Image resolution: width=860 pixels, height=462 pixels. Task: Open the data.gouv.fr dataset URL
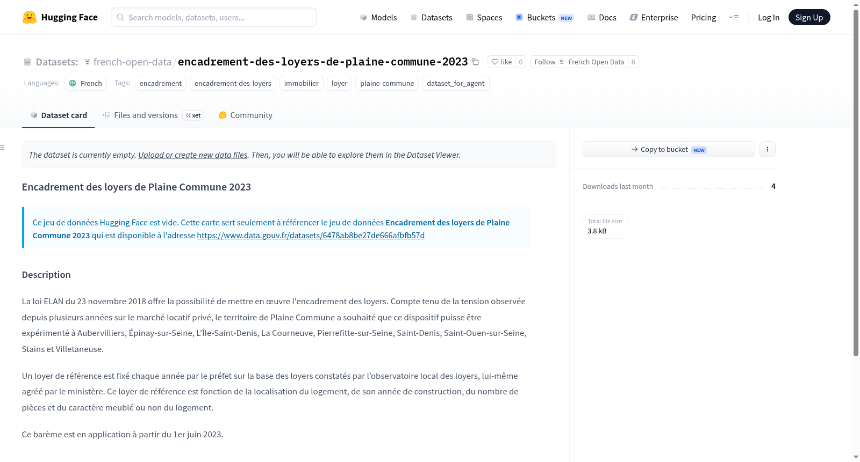coord(311,236)
